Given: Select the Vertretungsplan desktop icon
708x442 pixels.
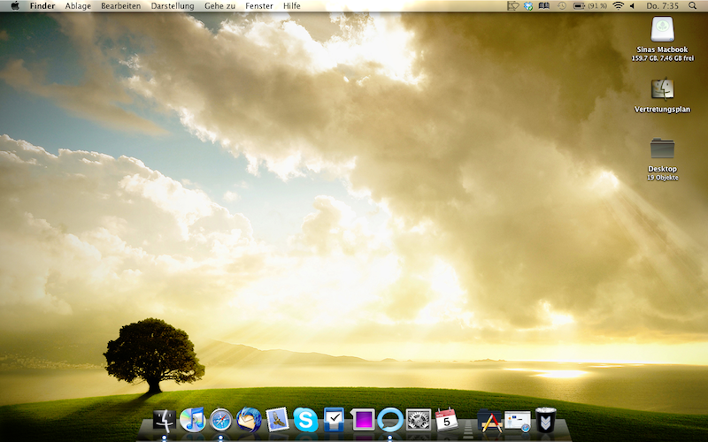Looking at the screenshot, I should point(662,89).
